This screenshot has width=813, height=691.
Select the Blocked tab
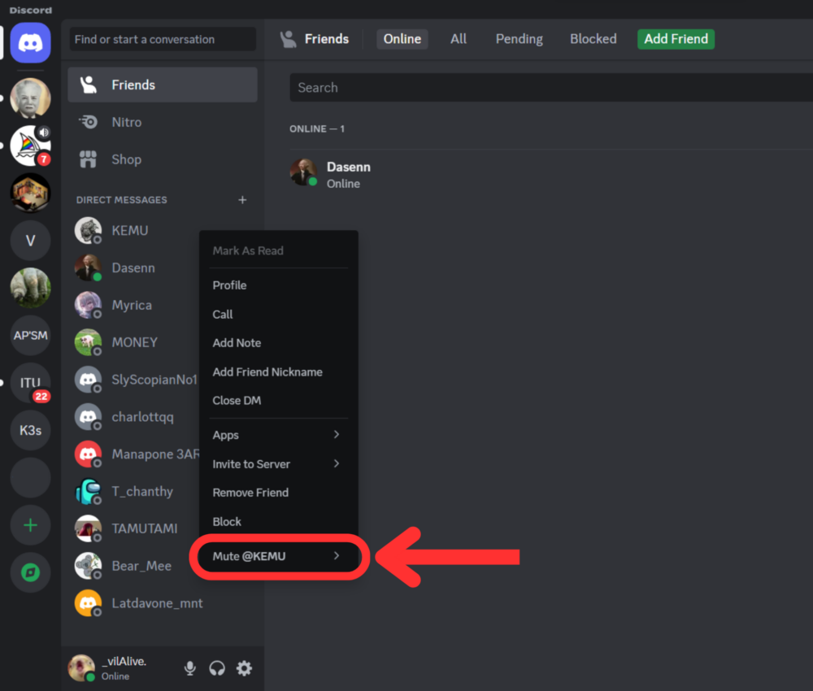pos(593,38)
